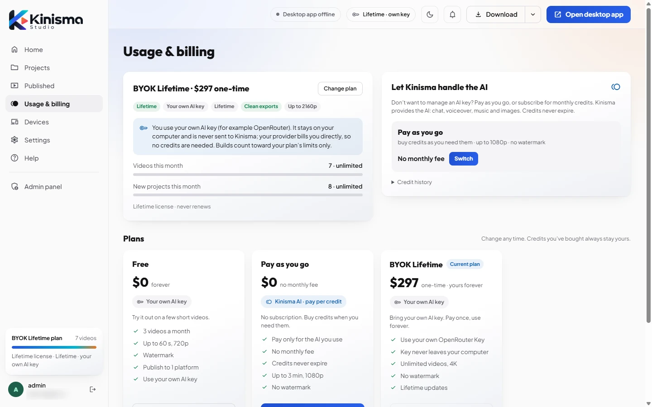Image resolution: width=652 pixels, height=407 pixels.
Task: Click Your own AI key chip in Free plan
Action: 162,302
